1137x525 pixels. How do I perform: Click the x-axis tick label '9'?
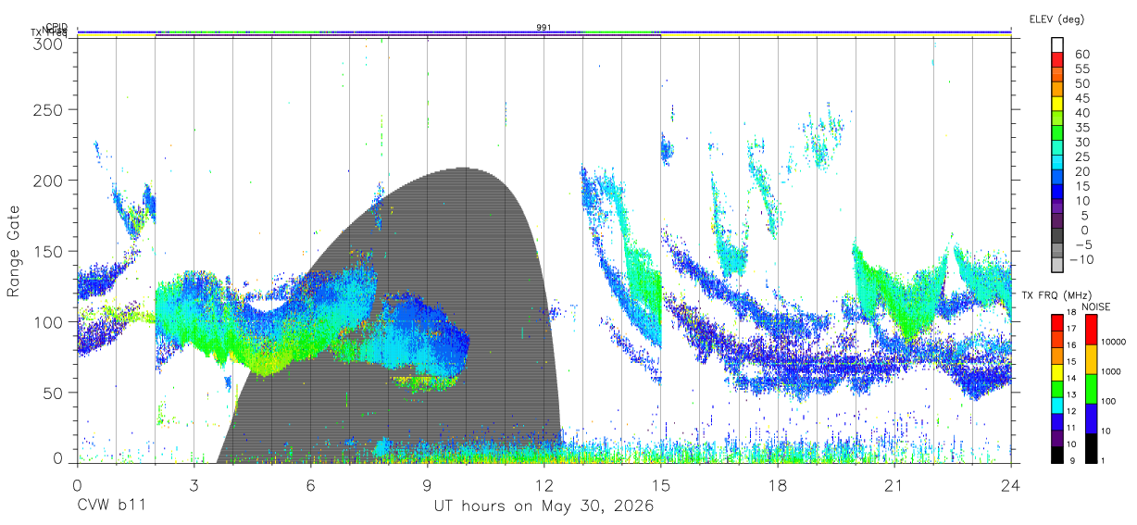coord(428,484)
